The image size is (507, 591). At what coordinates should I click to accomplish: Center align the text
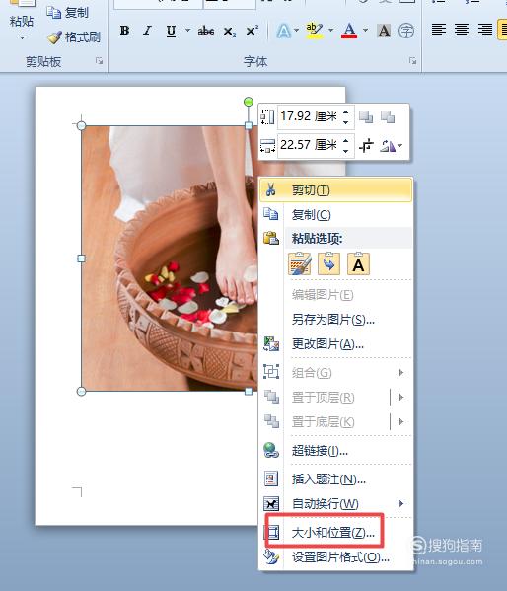[462, 30]
